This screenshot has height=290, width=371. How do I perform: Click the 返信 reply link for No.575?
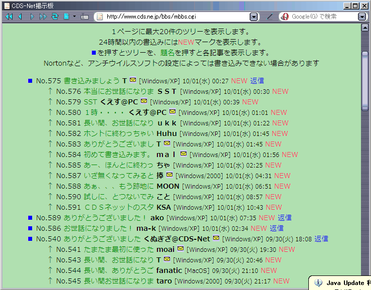tap(257, 80)
